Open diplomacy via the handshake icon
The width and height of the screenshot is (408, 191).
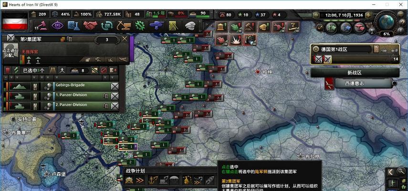(90, 25)
